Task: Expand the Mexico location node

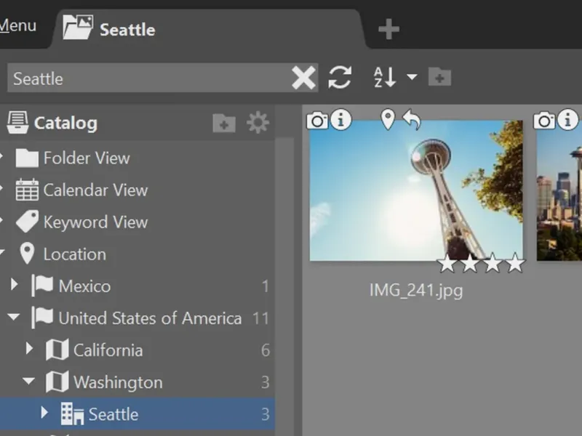Action: 15,286
